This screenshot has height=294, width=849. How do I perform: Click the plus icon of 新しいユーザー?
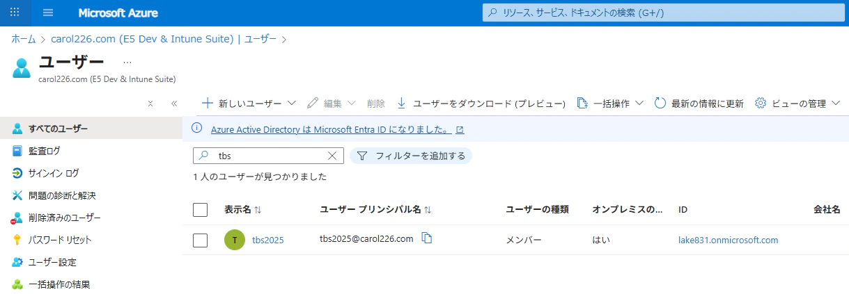click(207, 103)
